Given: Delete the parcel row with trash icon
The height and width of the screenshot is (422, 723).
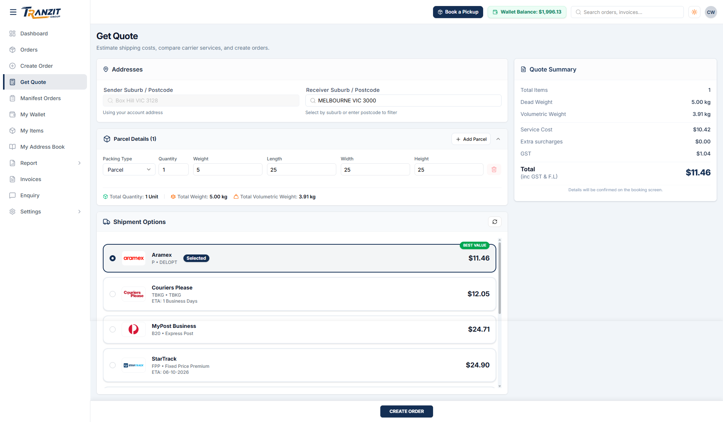Looking at the screenshot, I should (494, 169).
